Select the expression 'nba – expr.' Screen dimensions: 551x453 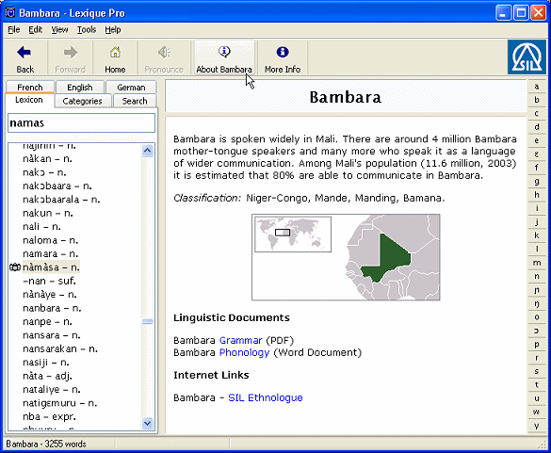[x=49, y=417]
